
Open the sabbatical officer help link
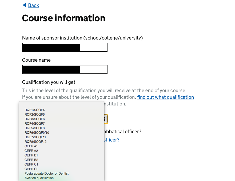(x=112, y=140)
